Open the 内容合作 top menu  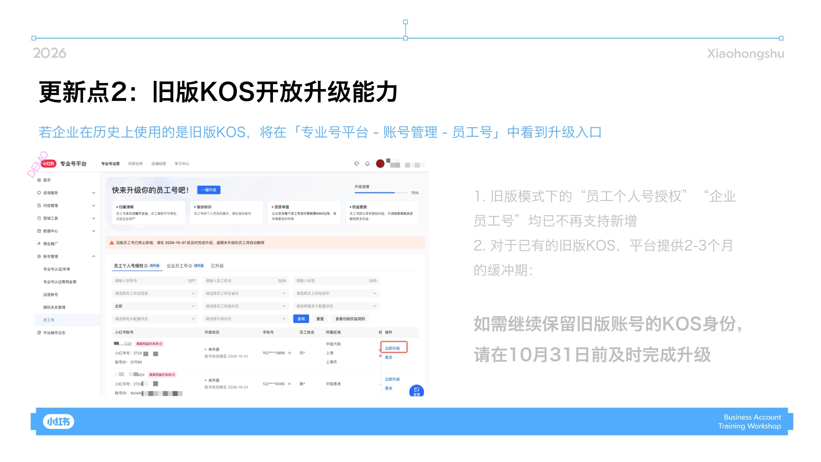point(135,164)
